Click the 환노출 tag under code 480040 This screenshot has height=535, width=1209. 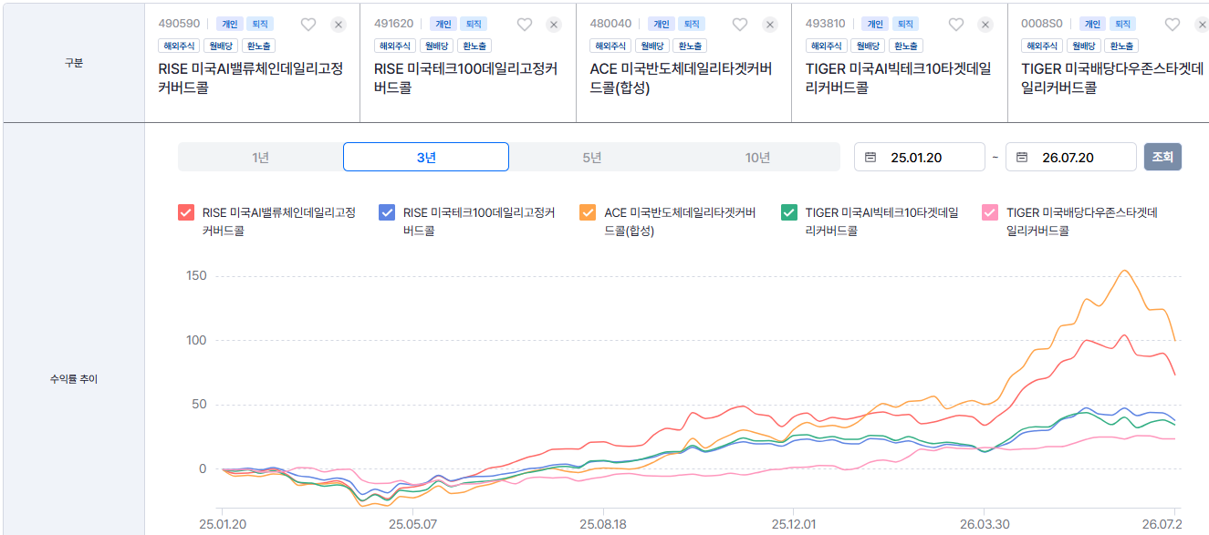[x=689, y=46]
